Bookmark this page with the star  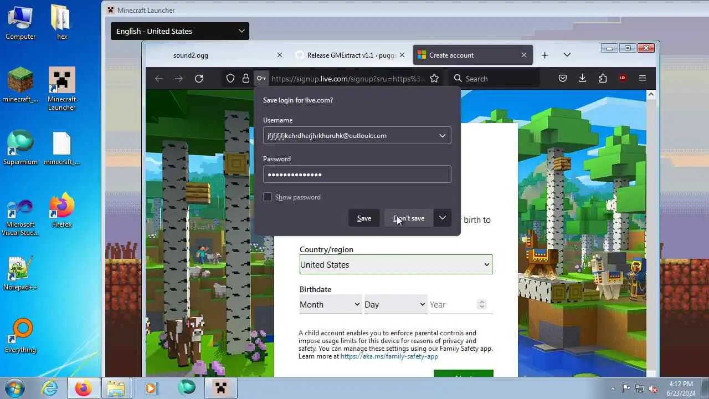(434, 79)
